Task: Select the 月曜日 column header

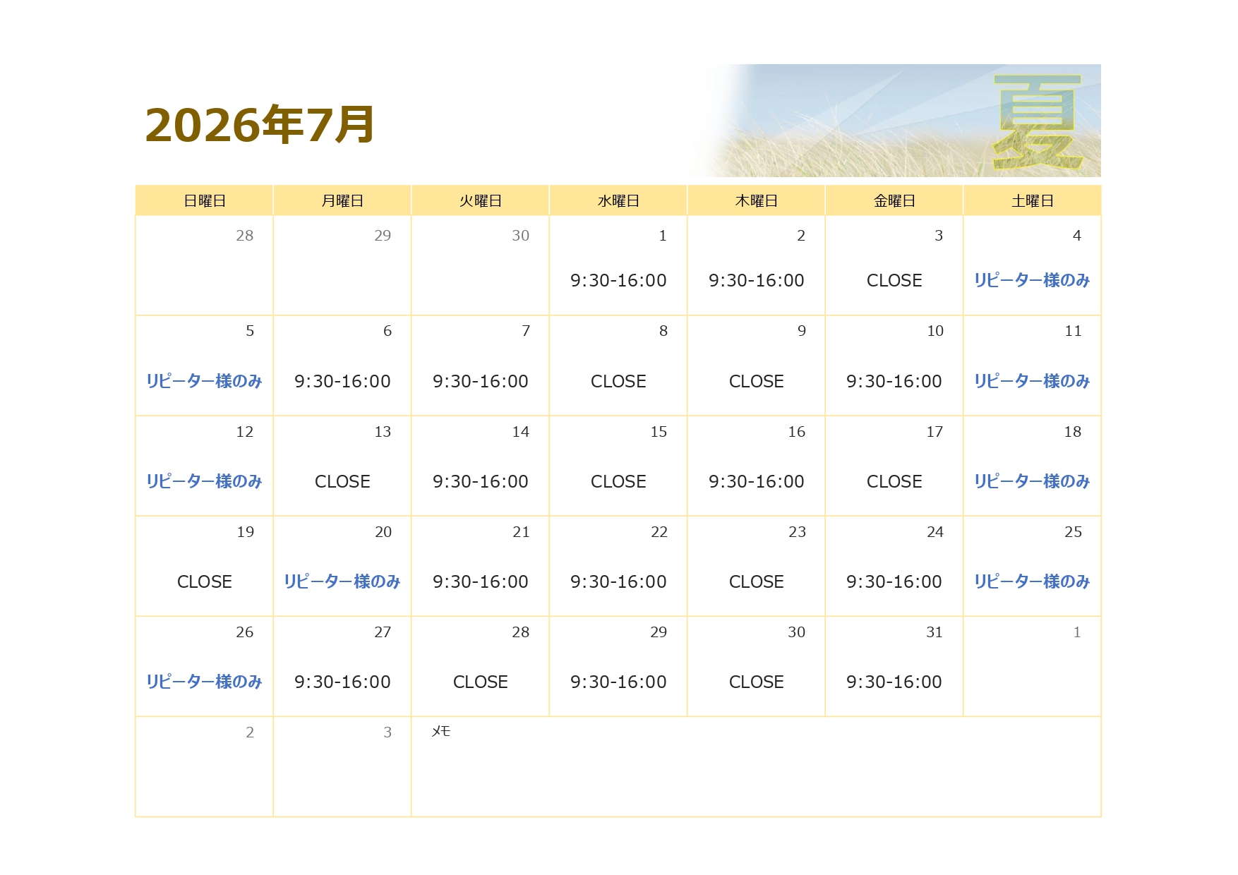Action: click(x=342, y=201)
